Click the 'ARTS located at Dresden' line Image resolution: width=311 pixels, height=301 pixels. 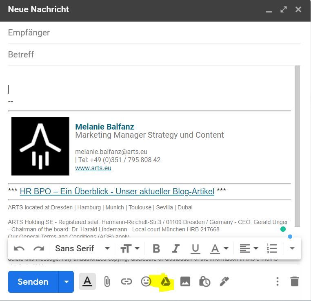pos(100,207)
